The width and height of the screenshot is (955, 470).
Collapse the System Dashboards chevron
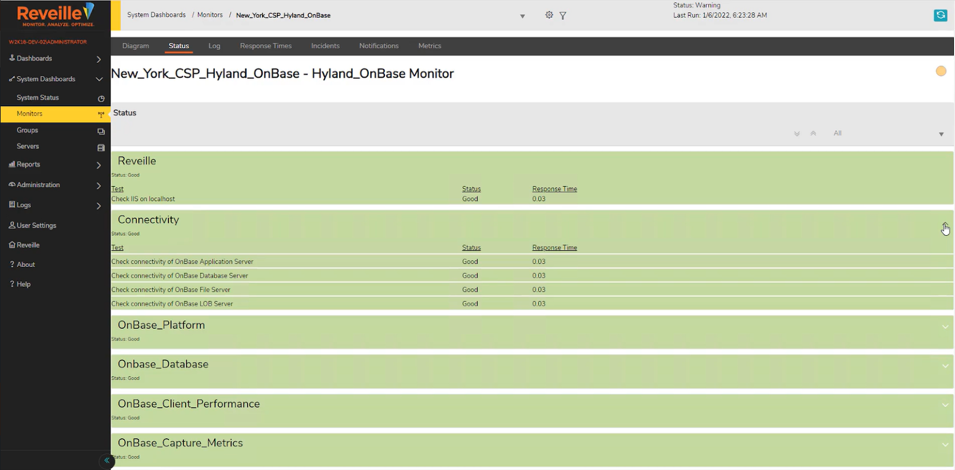tap(99, 79)
